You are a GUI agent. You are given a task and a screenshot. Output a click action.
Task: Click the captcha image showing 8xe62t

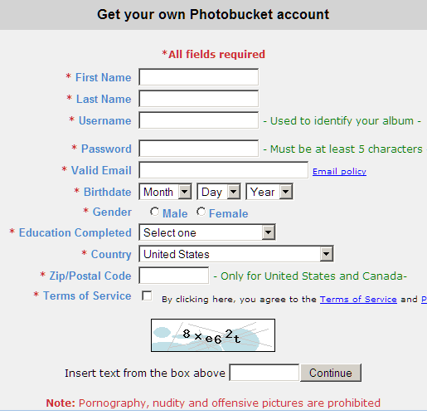[x=213, y=335]
